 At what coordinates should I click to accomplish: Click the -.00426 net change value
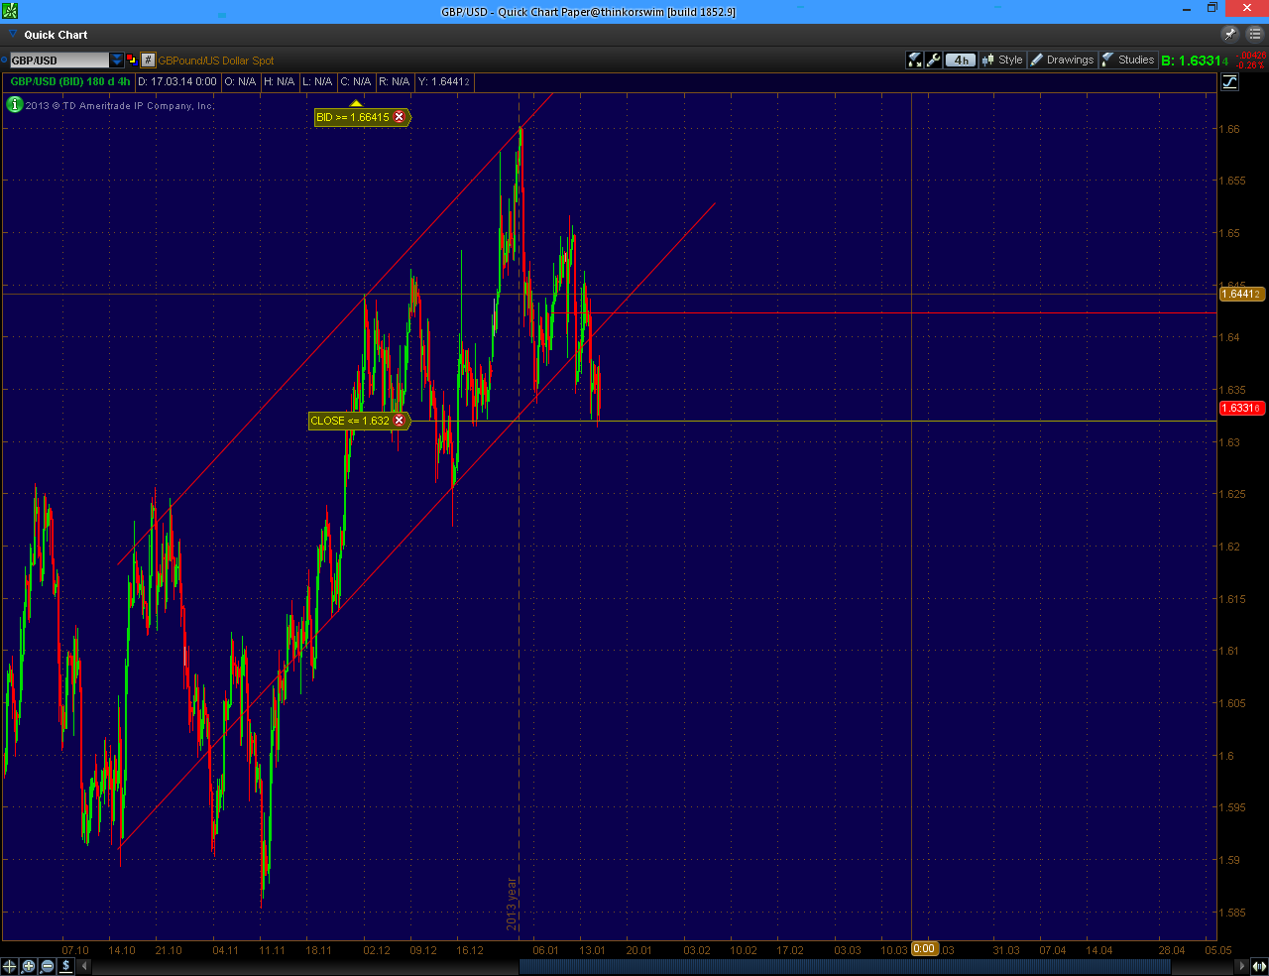click(1250, 56)
